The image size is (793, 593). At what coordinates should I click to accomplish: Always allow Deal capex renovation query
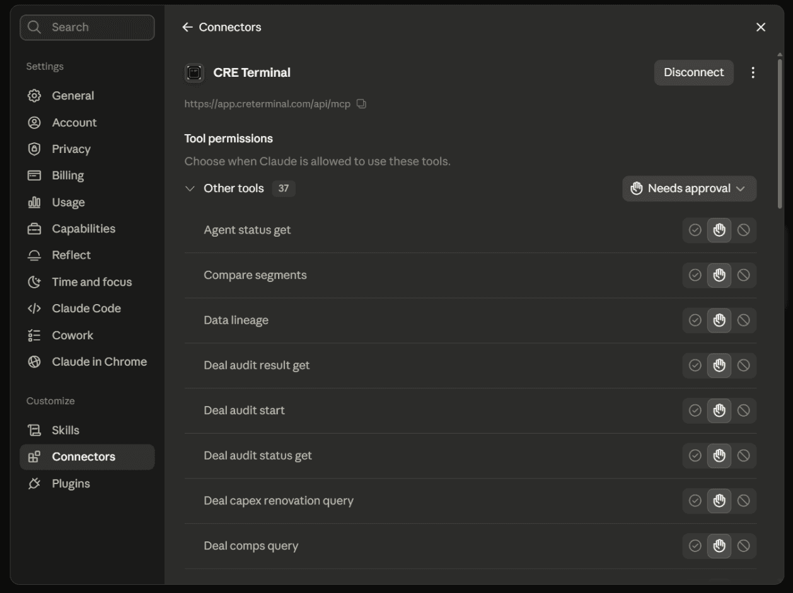695,500
